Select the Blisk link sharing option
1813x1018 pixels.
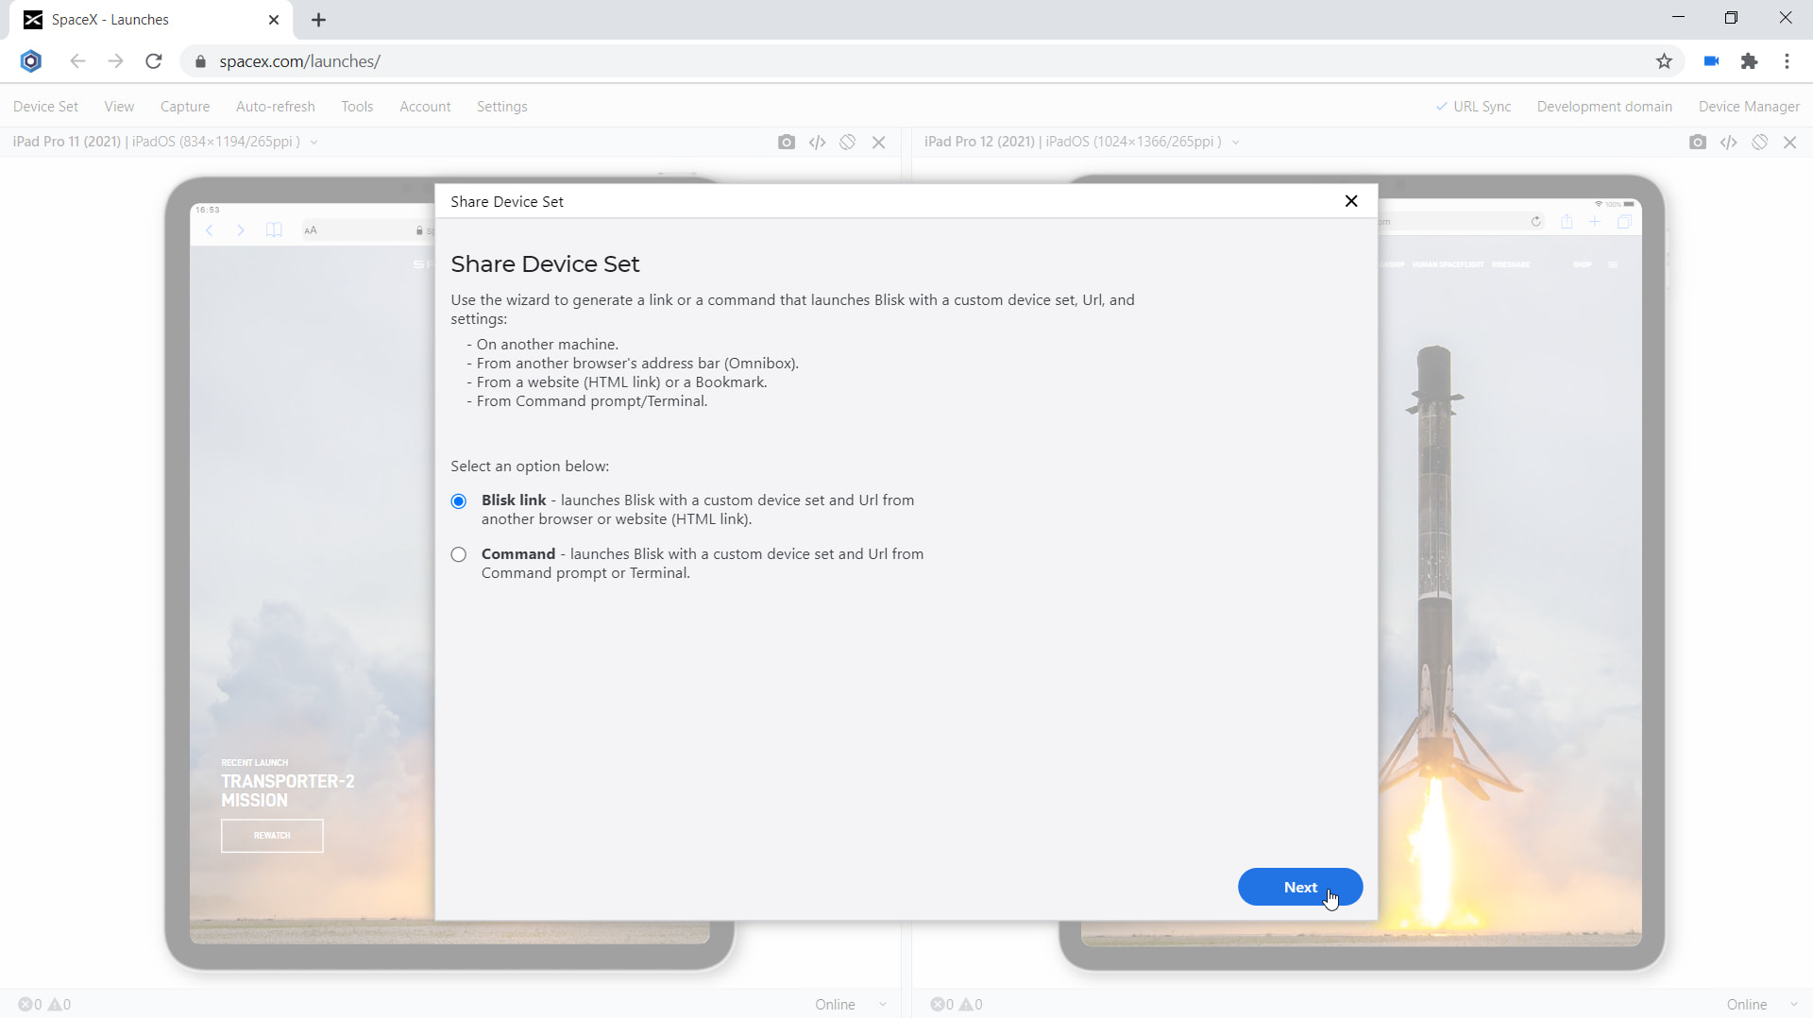(x=458, y=501)
